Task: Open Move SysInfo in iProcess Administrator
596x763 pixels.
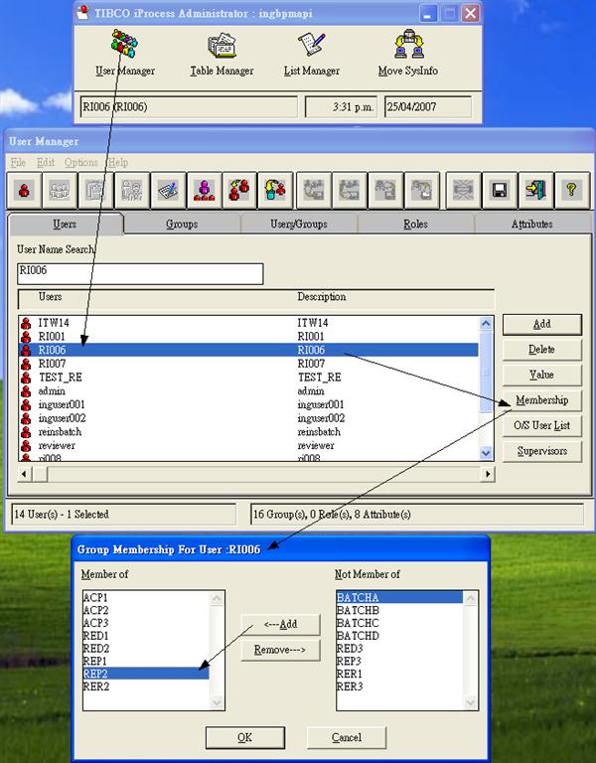Action: pyautogui.click(x=407, y=53)
